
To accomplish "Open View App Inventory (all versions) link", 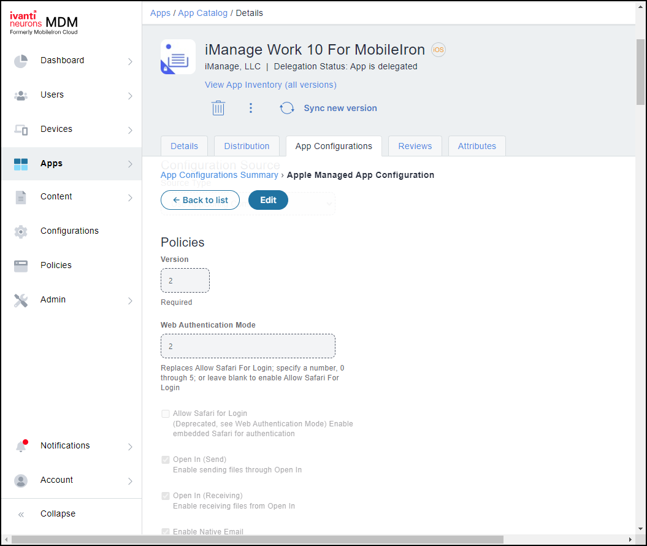I will tap(270, 85).
